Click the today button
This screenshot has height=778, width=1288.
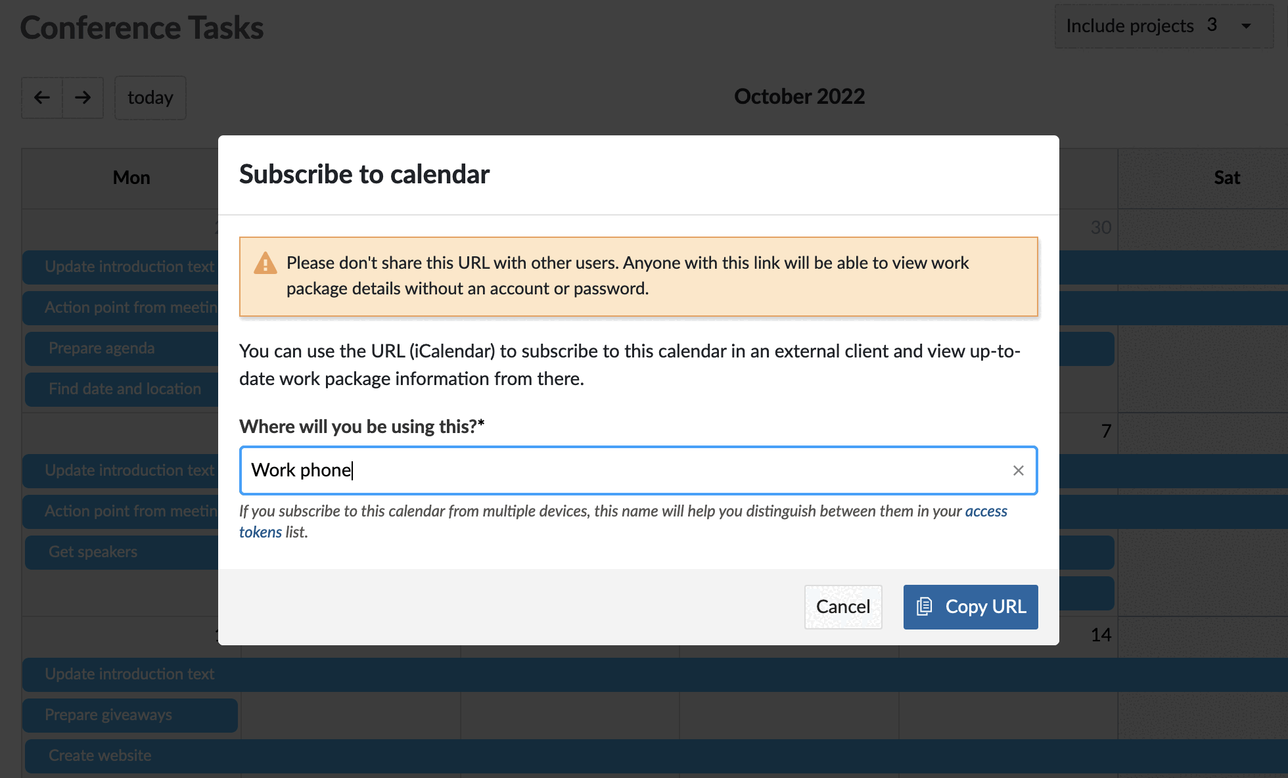pos(150,97)
